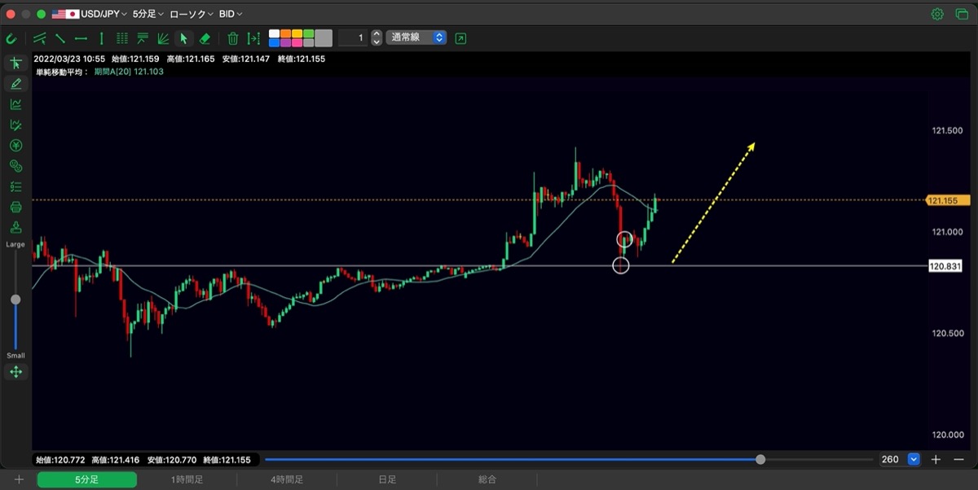Open the settings gear icon
Image resolution: width=978 pixels, height=490 pixels.
click(937, 14)
